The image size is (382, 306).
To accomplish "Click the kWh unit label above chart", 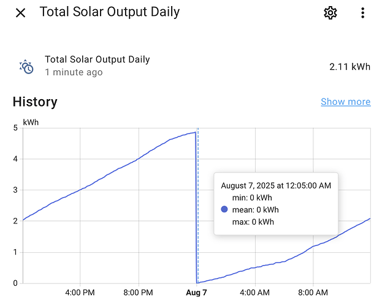I will point(31,122).
